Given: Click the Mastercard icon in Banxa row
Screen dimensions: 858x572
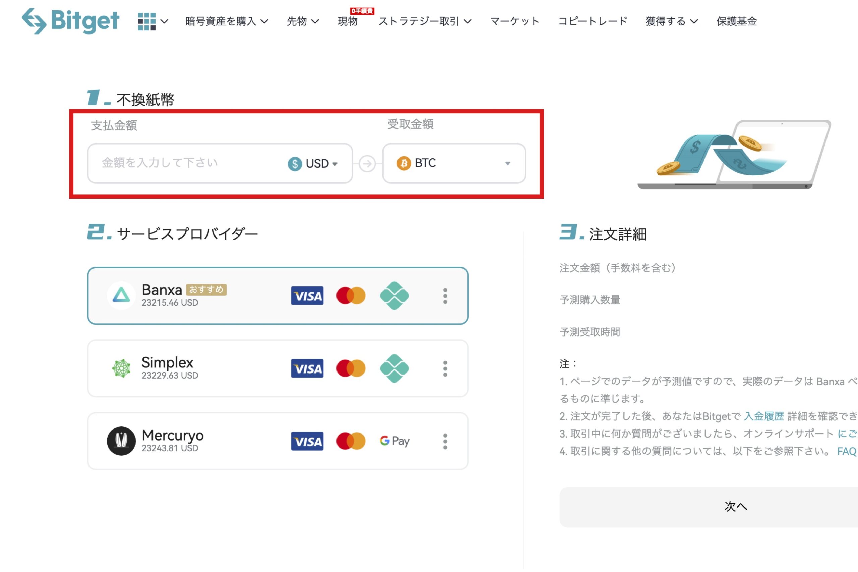Looking at the screenshot, I should point(351,295).
